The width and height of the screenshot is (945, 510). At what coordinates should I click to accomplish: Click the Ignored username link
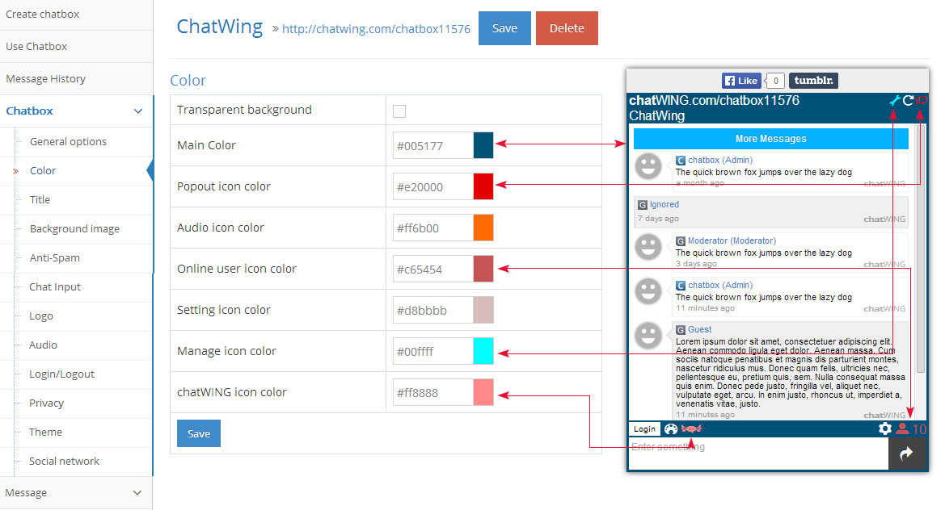664,205
